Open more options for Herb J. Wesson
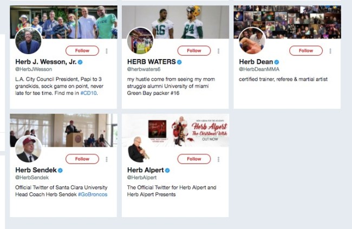The width and height of the screenshot is (352, 229). point(107,51)
